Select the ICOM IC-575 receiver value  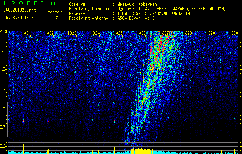pos(154,13)
